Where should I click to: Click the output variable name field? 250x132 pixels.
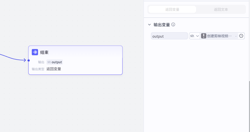point(169,36)
